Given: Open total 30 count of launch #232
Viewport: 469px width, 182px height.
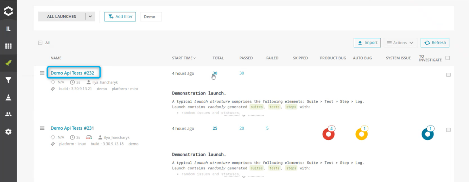Looking at the screenshot, I should (215, 73).
